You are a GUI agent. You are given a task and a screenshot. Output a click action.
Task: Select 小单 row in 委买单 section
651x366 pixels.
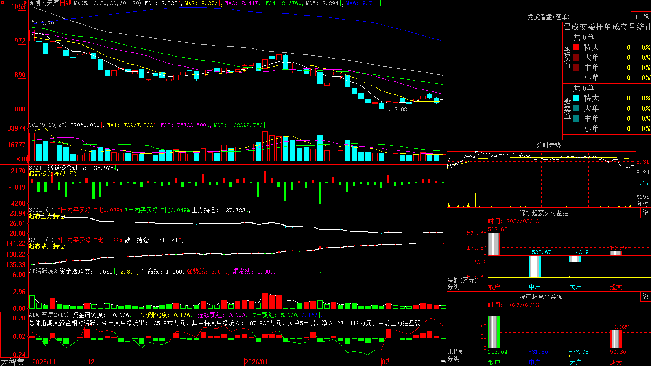click(x=612, y=78)
